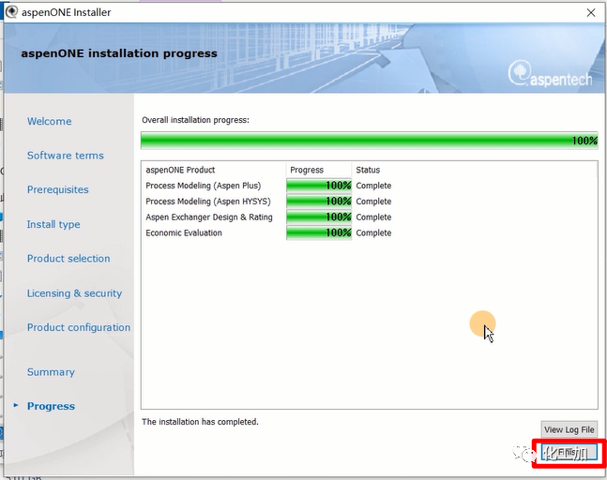Close the aspenONE Installer window

(x=590, y=12)
